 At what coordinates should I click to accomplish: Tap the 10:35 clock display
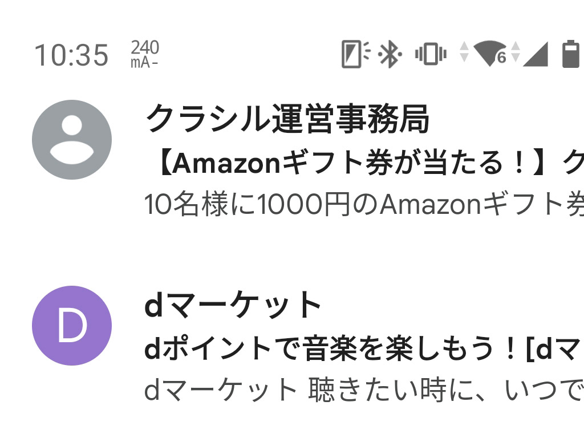[x=72, y=54]
